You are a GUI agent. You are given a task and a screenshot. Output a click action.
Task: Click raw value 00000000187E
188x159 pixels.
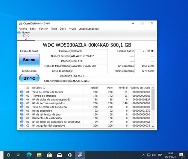coord(141,111)
